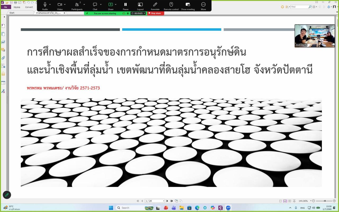Image resolution: width=339 pixels, height=212 pixels.
Task: Expand the Chat options arrow
Action: pyautogui.click(x=100, y=4)
